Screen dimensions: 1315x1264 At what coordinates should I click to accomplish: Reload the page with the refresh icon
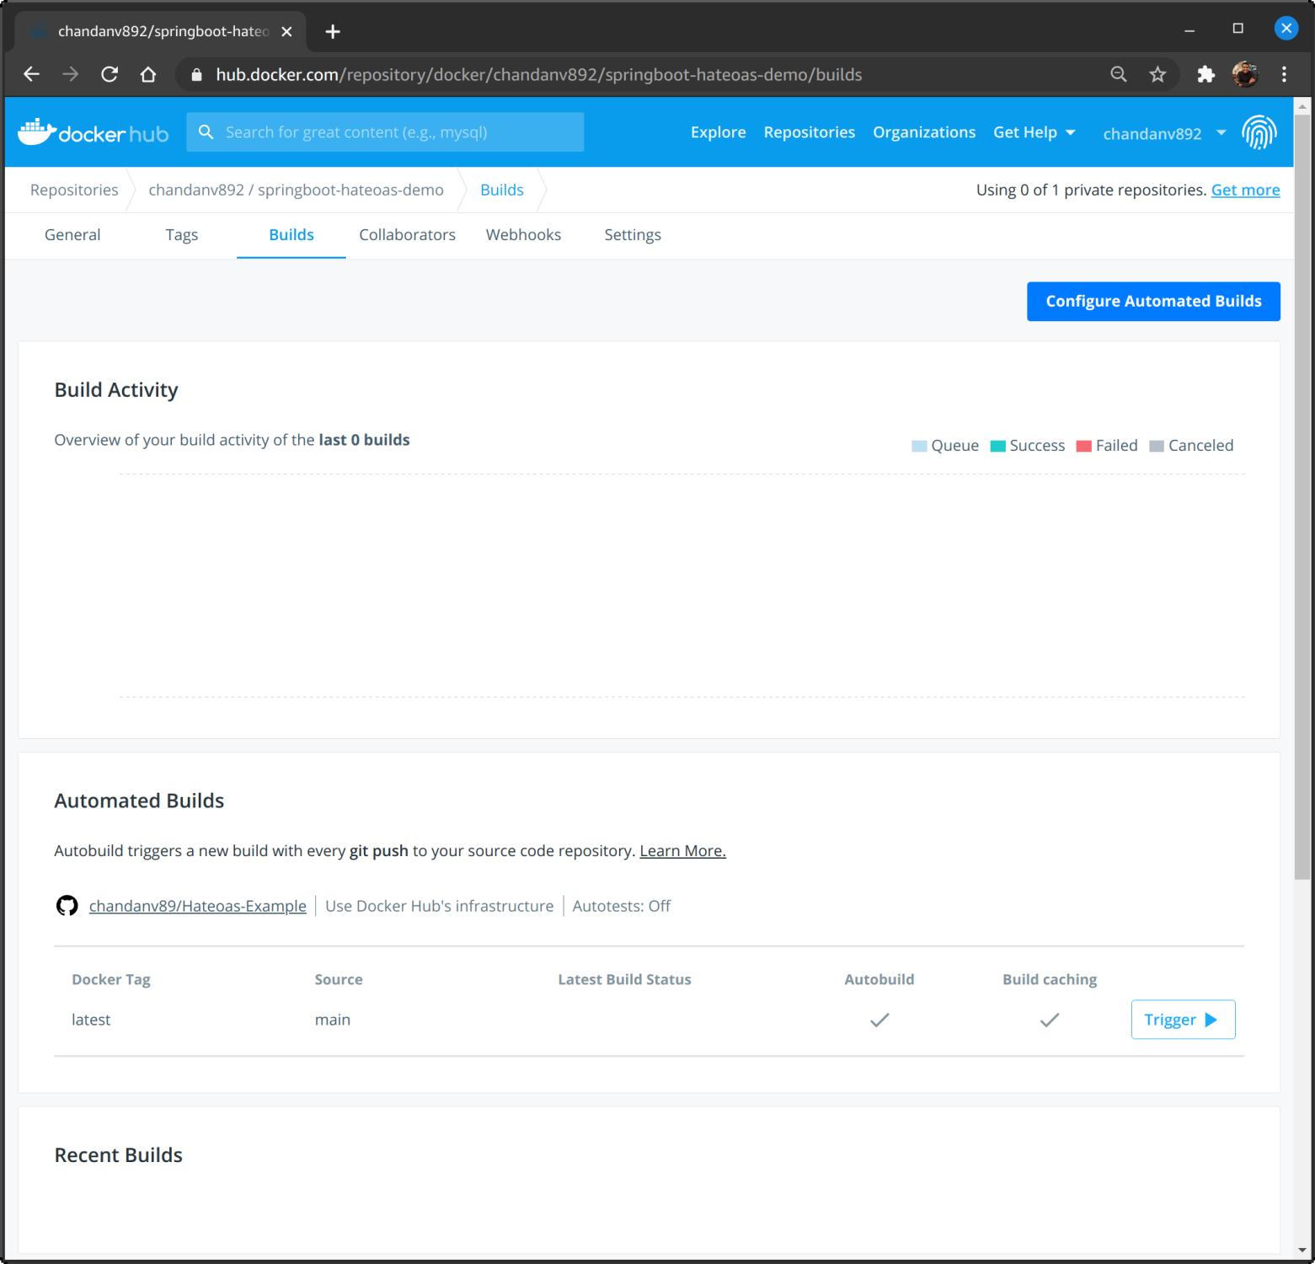[109, 74]
